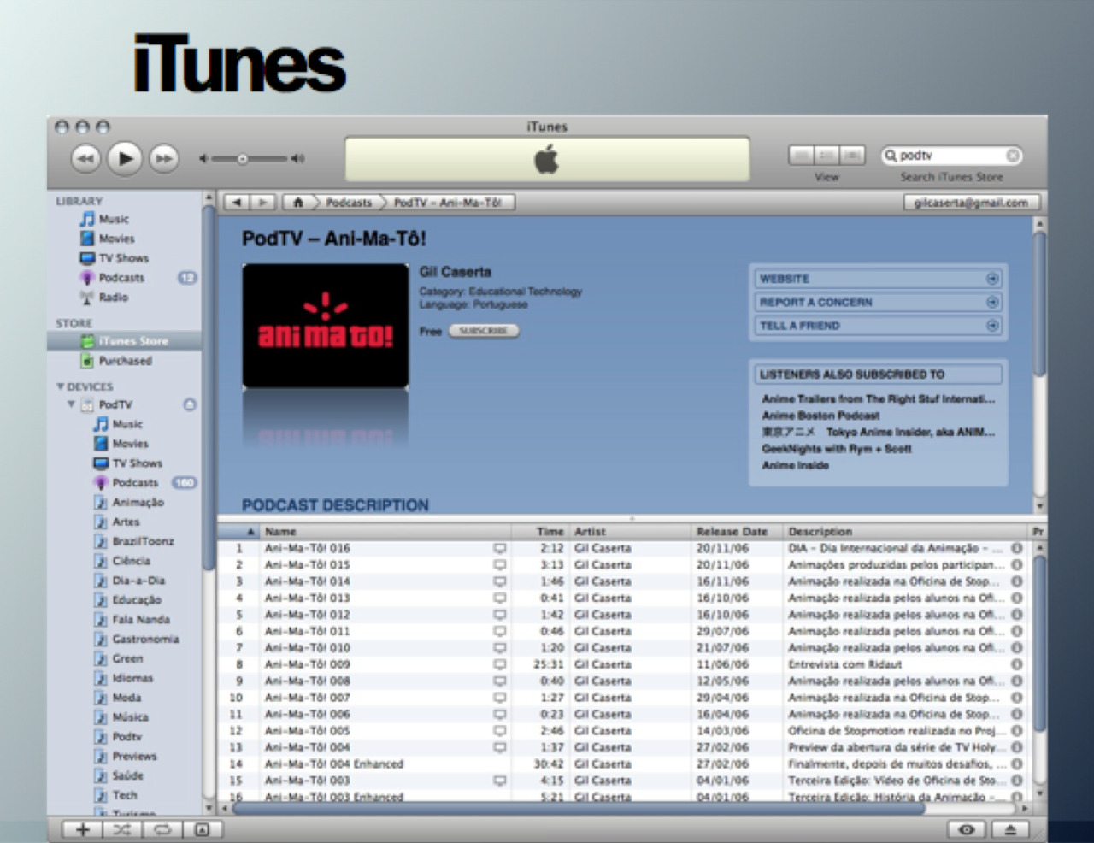Image resolution: width=1094 pixels, height=843 pixels.
Task: Toggle the artwork viewer button
Action: (202, 829)
